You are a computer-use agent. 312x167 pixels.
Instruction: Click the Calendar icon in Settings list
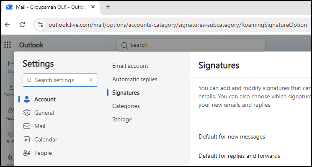click(27, 139)
